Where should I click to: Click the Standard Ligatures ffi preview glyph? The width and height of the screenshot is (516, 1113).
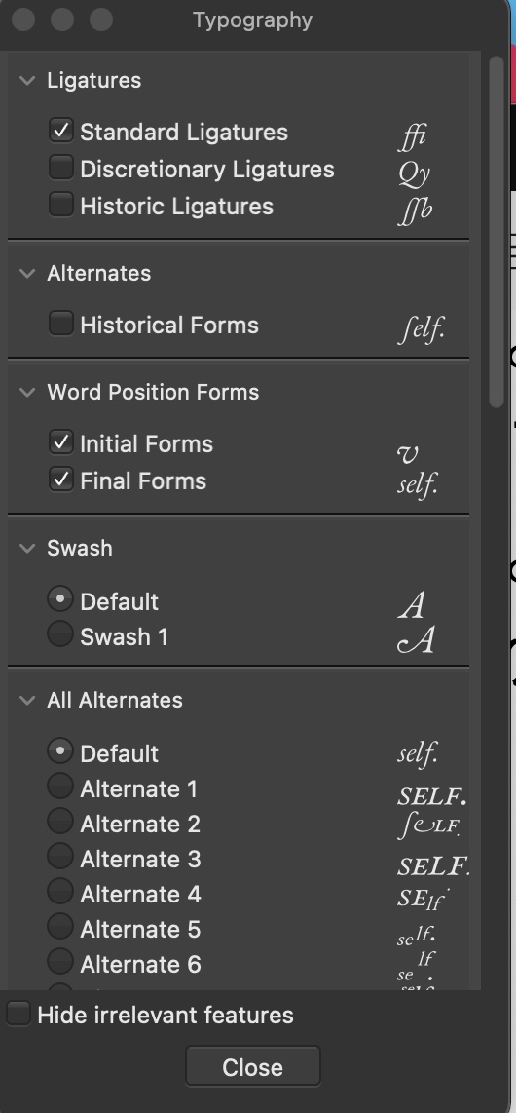coord(413,136)
